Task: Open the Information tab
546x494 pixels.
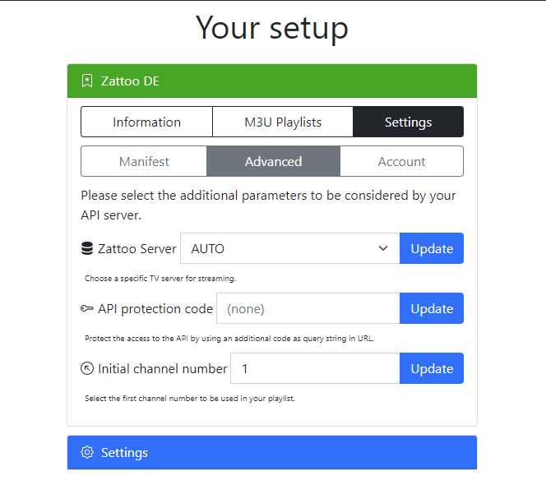Action: click(146, 122)
